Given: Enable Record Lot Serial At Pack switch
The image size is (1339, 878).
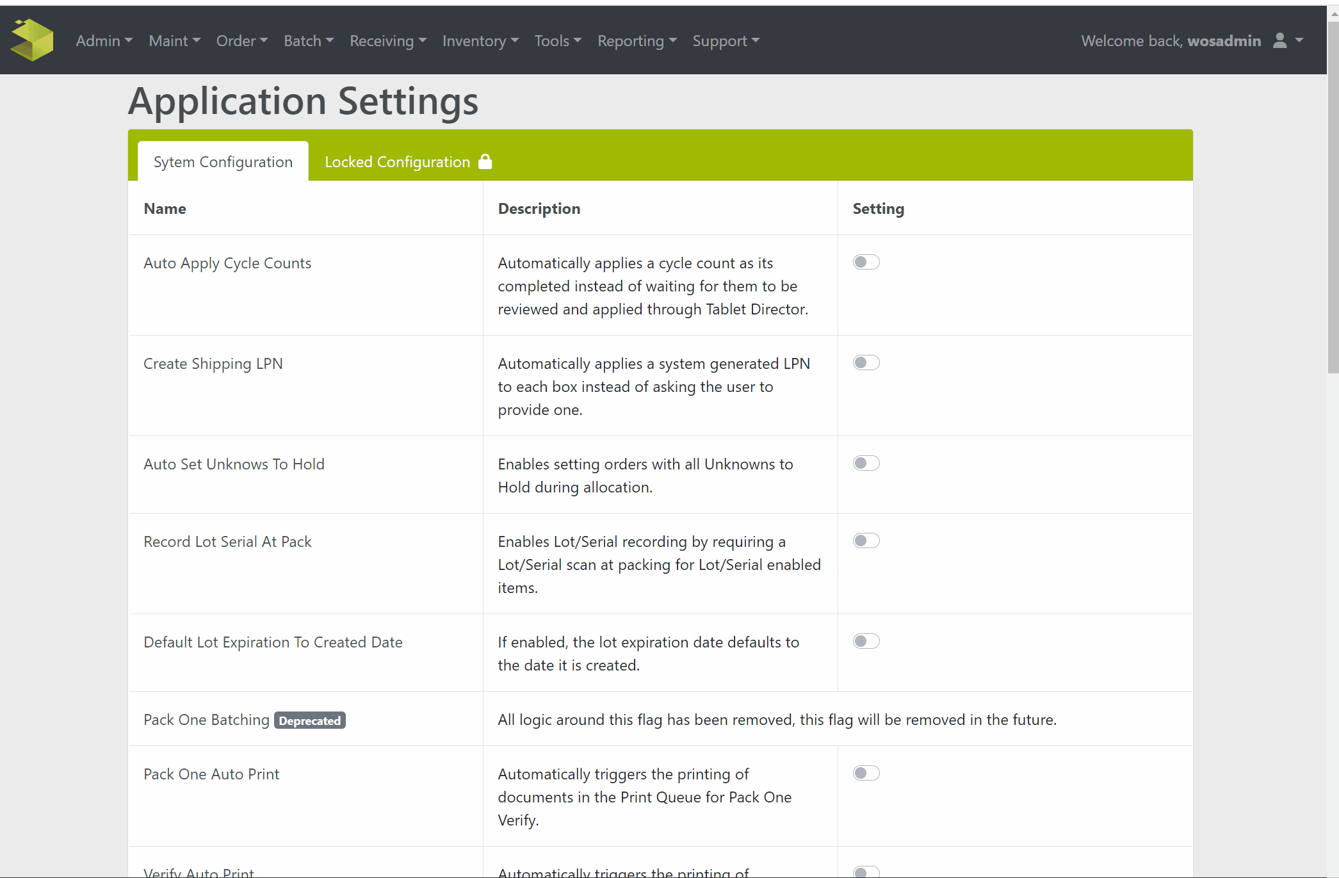Looking at the screenshot, I should 866,541.
